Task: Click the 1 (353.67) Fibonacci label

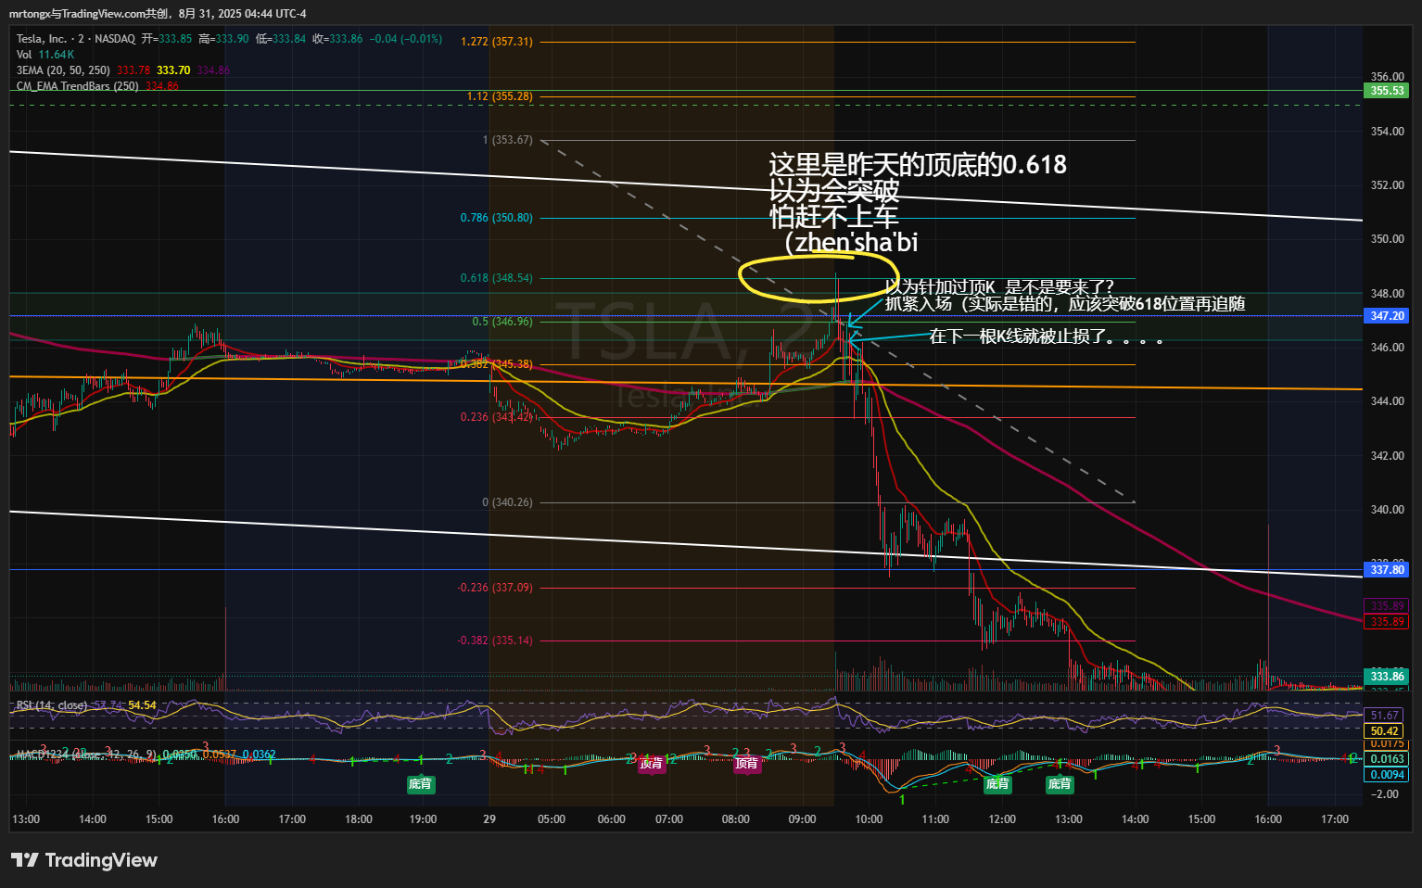Action: coord(507,140)
